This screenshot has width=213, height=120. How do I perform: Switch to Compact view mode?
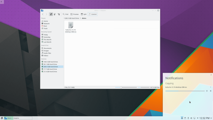[x=55, y=14]
